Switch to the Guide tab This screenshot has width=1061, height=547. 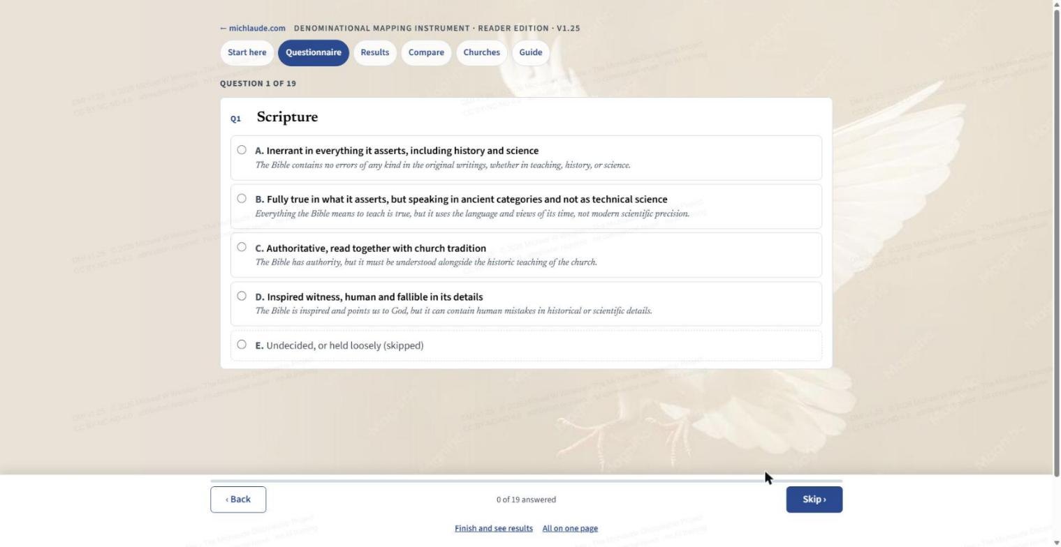(x=531, y=52)
